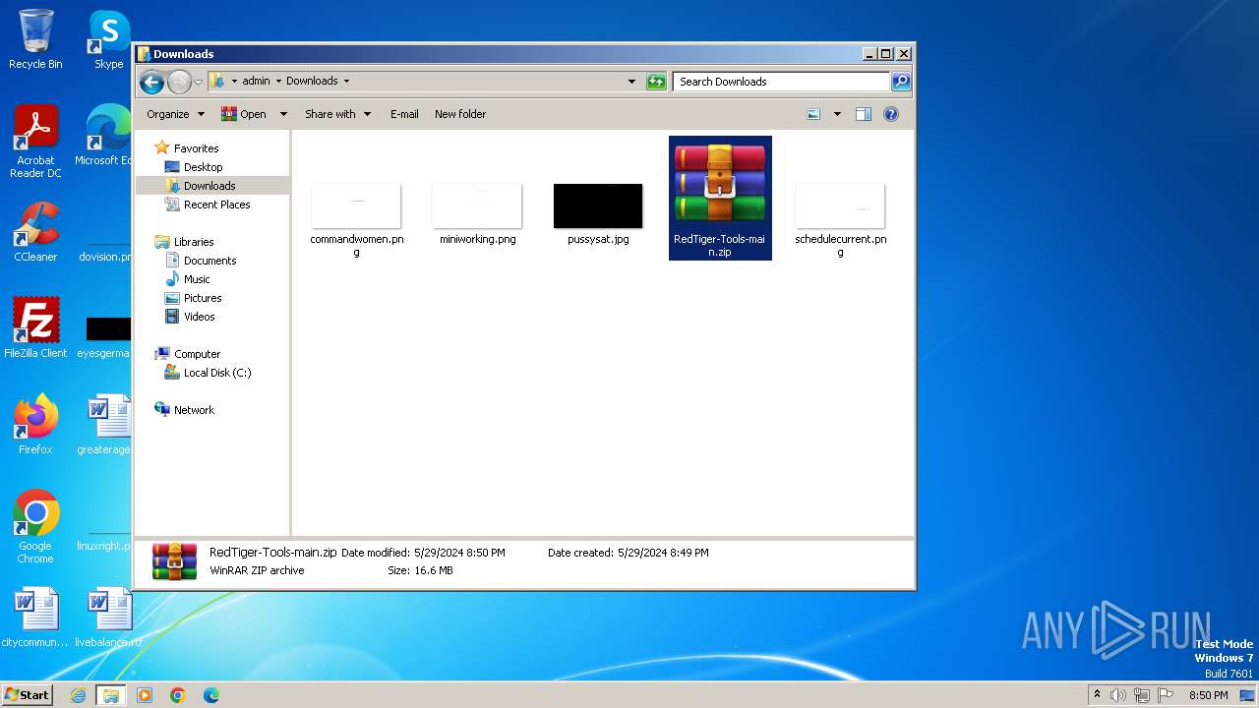Open Pictures library in navigation pane
Image resolution: width=1259 pixels, height=708 pixels.
(203, 298)
